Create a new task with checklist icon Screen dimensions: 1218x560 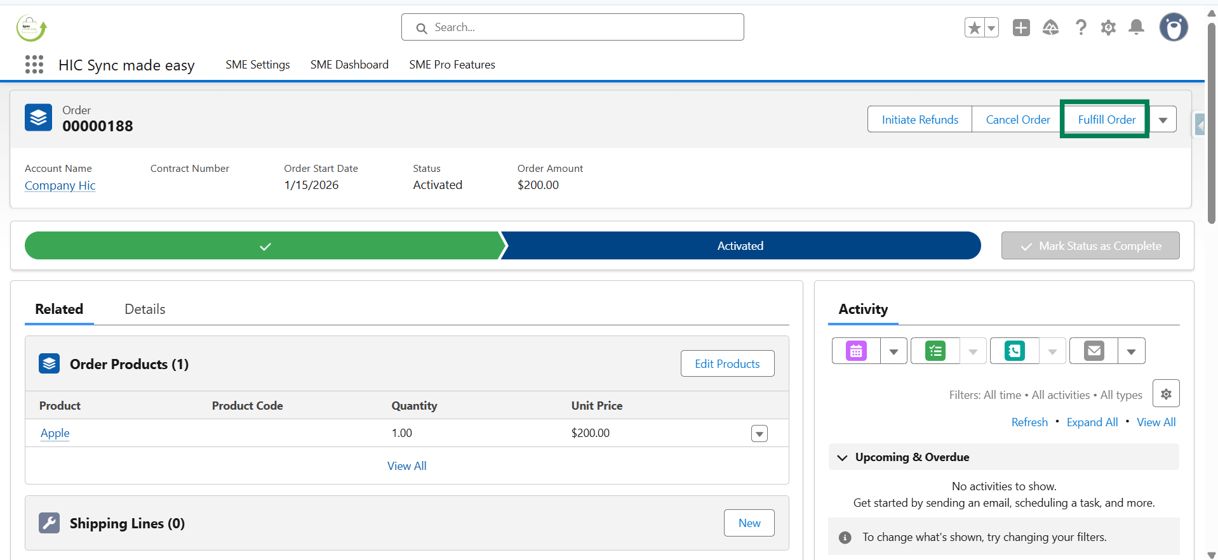935,351
